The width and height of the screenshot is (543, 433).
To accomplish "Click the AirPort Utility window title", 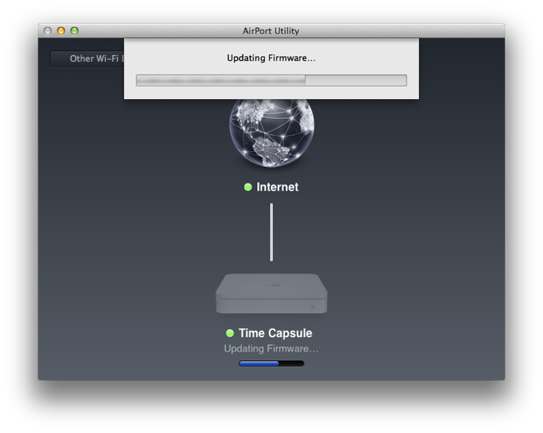I will click(x=271, y=31).
